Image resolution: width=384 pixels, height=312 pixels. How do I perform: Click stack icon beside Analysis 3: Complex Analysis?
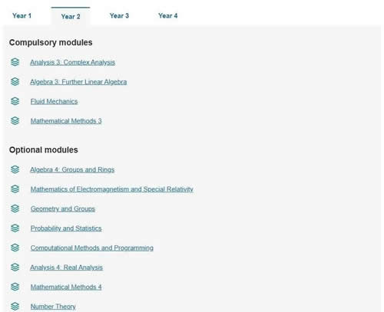point(15,62)
